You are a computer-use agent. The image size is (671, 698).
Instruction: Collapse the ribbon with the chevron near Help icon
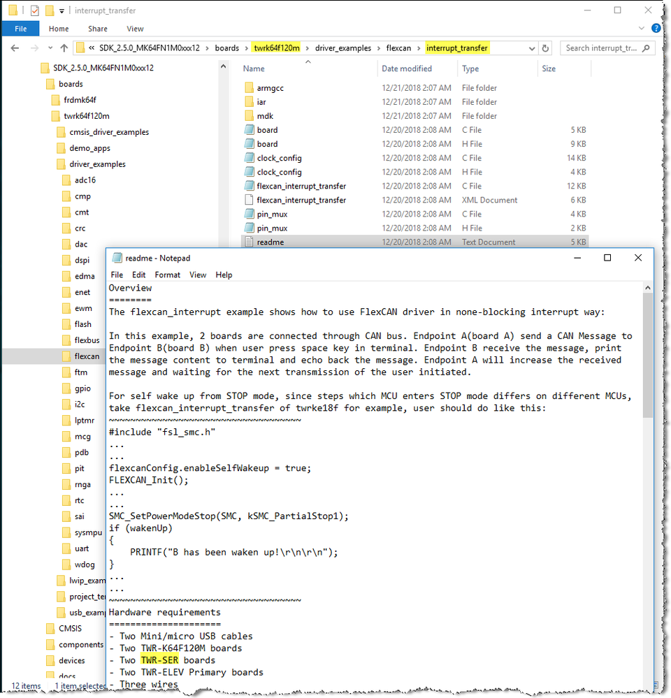click(x=642, y=28)
